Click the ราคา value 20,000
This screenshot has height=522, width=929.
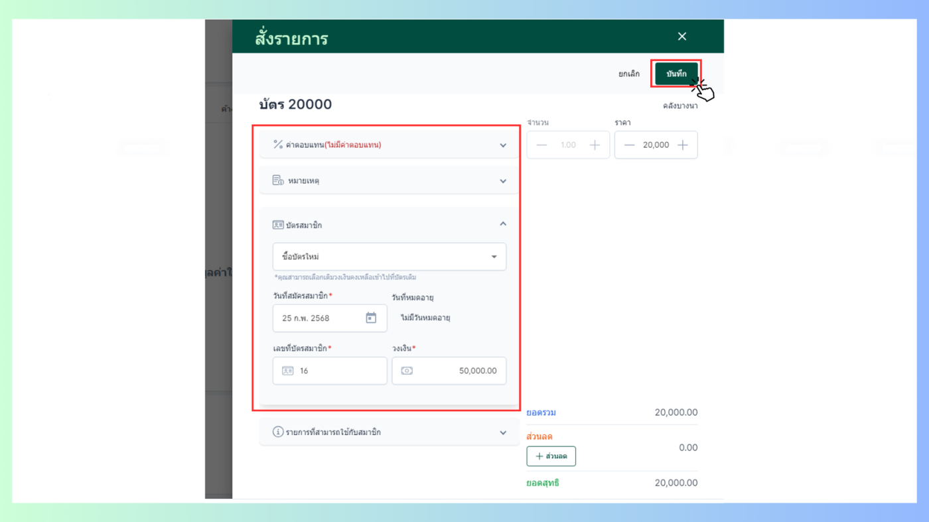656,145
